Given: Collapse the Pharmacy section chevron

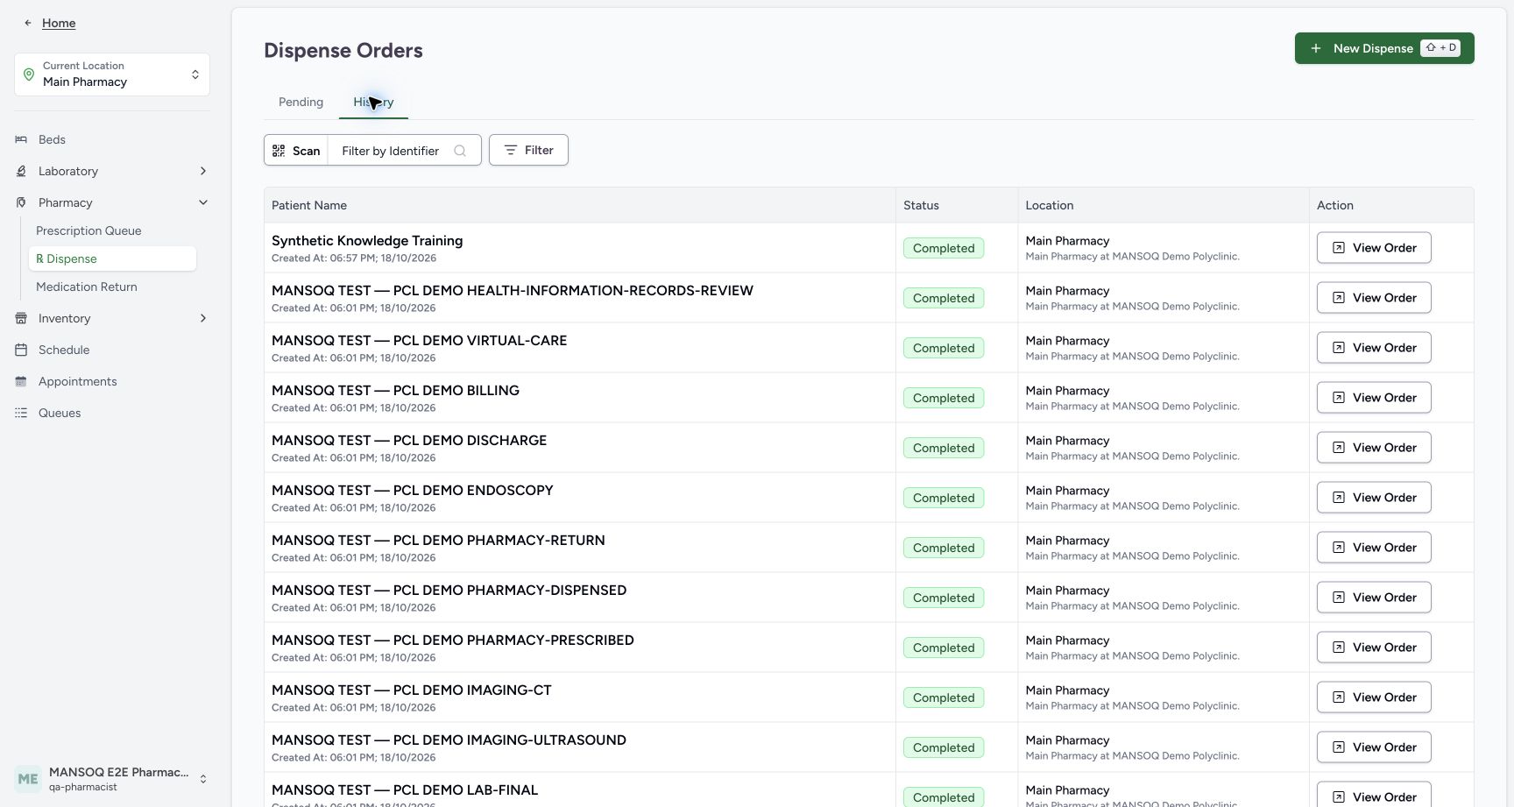Looking at the screenshot, I should coord(203,202).
